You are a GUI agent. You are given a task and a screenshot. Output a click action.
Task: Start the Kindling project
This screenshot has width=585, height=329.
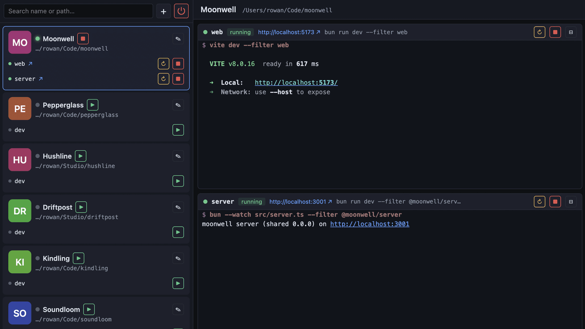point(79,259)
